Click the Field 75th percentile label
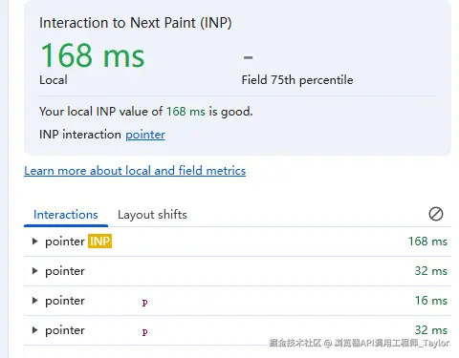 coord(297,80)
